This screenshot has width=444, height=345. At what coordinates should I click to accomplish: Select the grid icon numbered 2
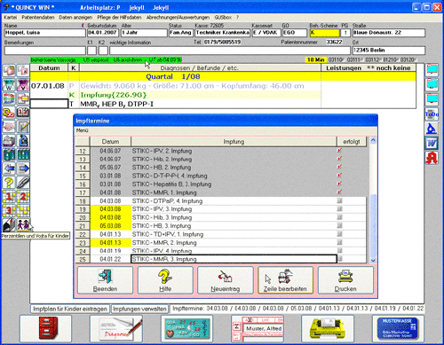click(x=23, y=197)
